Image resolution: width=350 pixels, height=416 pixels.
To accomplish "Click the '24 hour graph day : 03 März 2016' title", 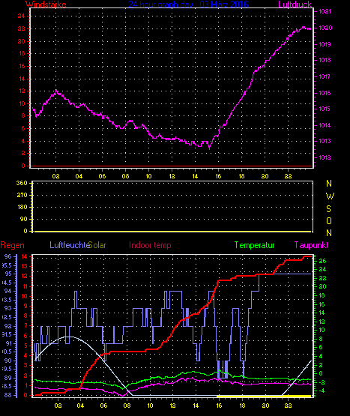I will coord(188,4).
